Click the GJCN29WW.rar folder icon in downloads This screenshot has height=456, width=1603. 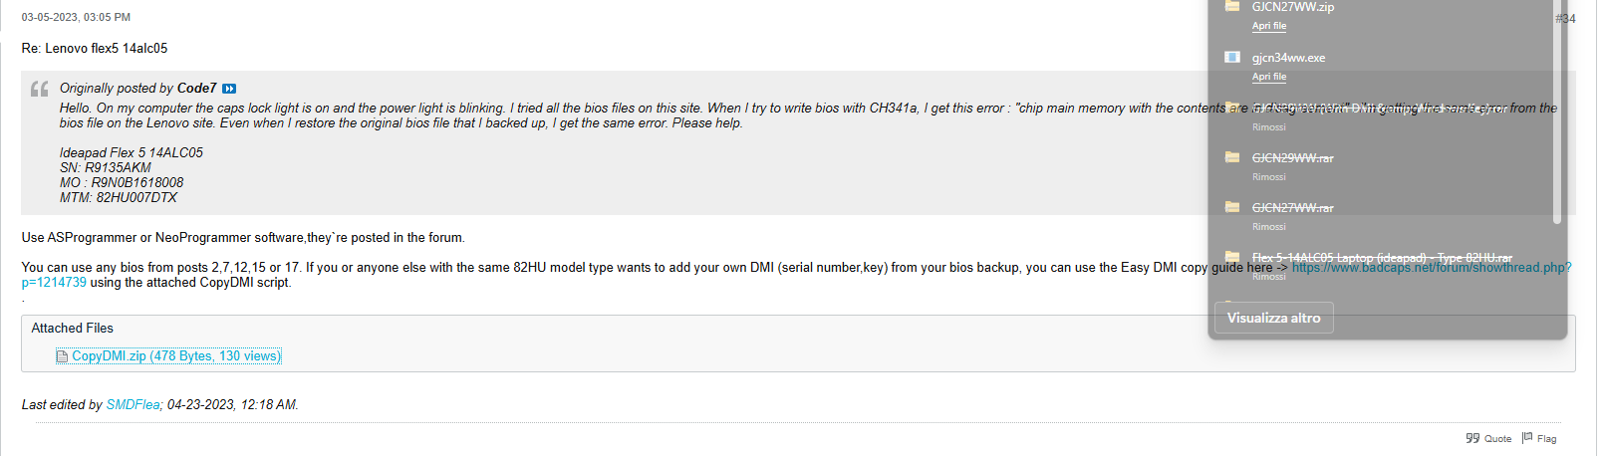pos(1232,157)
